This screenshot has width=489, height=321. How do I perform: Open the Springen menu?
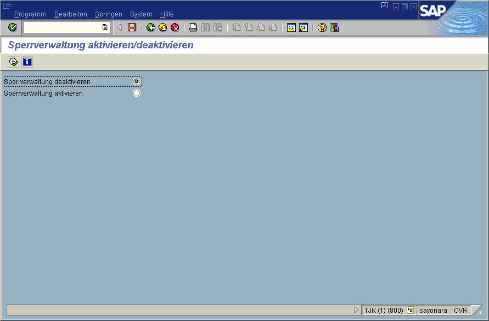pyautogui.click(x=108, y=14)
